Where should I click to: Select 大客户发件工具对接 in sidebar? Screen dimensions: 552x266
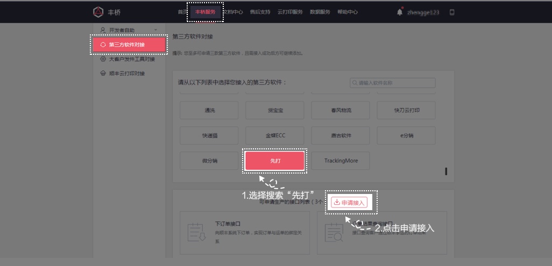coord(129,59)
